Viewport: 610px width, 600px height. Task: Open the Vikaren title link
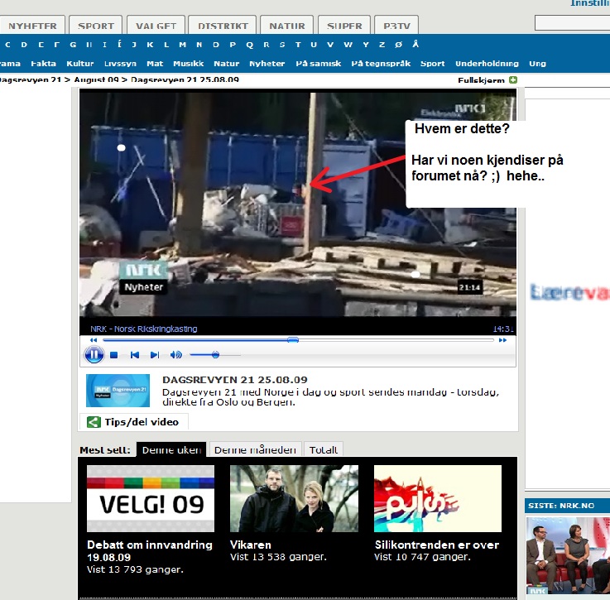click(x=251, y=545)
